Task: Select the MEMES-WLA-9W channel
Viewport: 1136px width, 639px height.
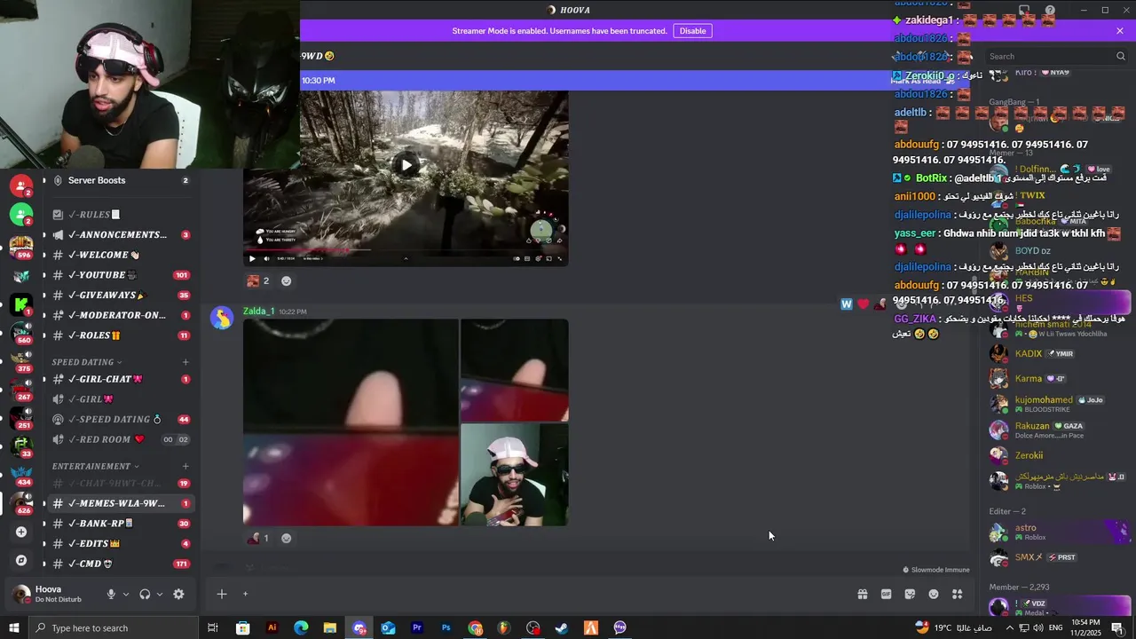Action: (120, 503)
